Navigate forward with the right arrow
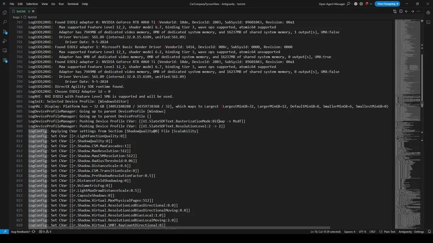 tap(412, 11)
